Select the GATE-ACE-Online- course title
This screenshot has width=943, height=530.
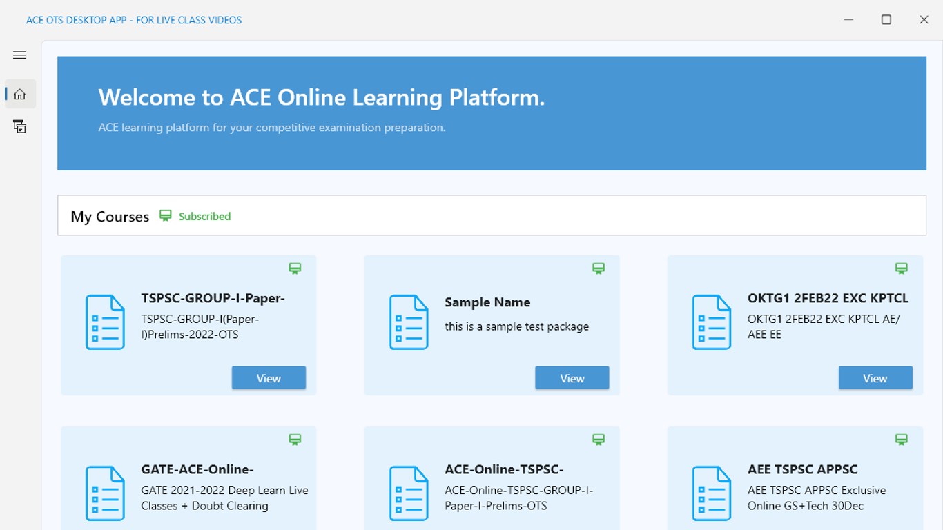tap(197, 469)
